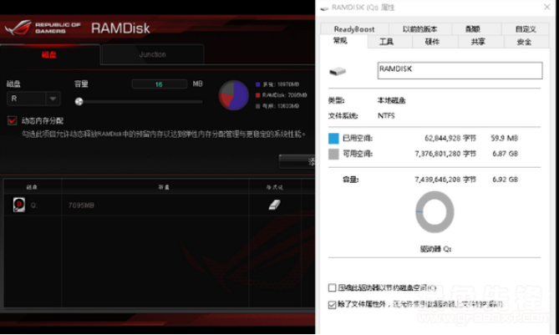
Task: Select the 常规 tab
Action: click(340, 41)
